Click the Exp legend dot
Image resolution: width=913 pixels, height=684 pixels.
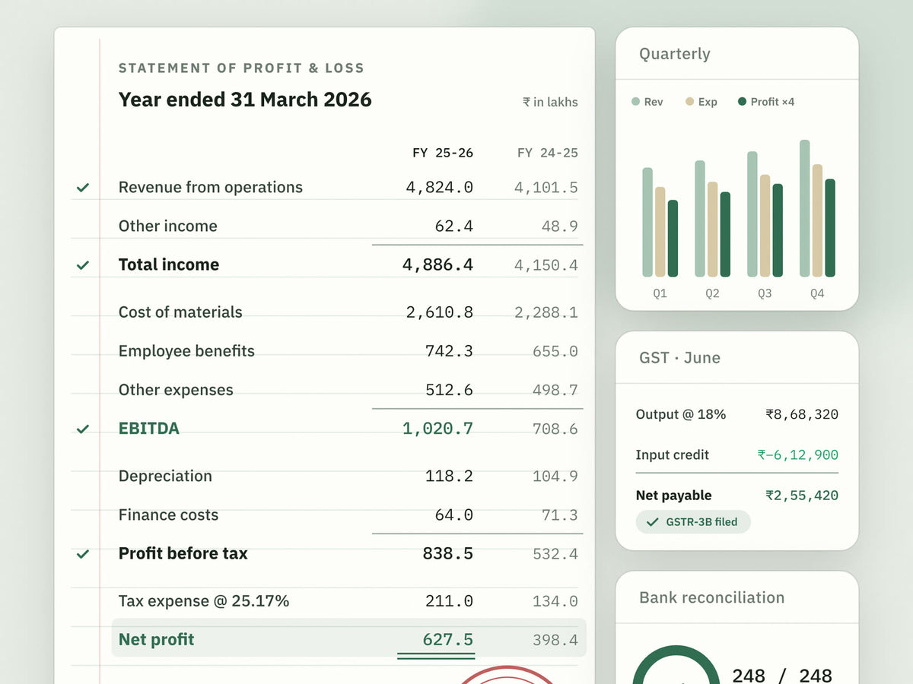click(x=690, y=102)
